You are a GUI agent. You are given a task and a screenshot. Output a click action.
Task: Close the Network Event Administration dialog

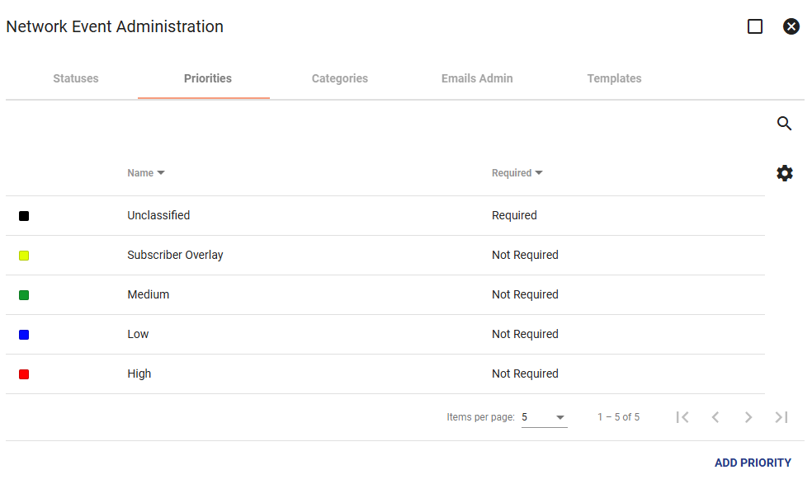(791, 26)
